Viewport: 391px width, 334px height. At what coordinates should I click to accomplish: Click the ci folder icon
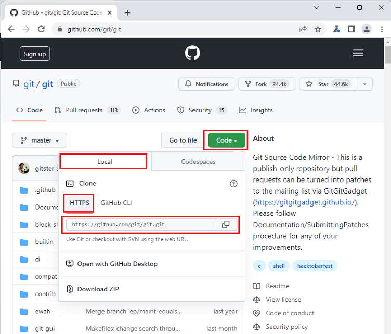(24, 260)
